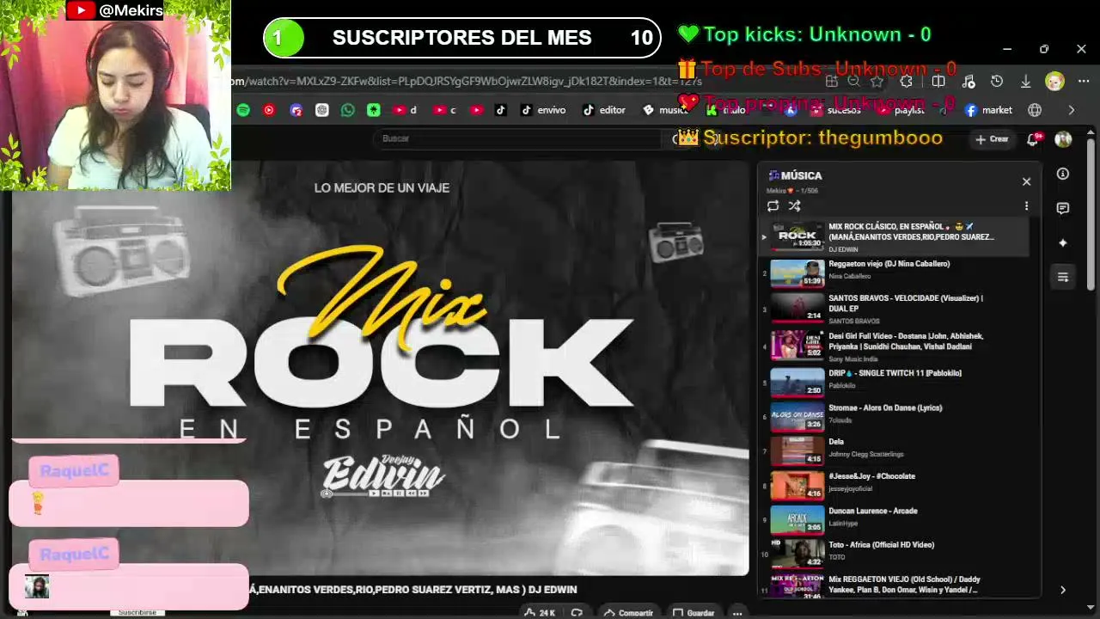1100x619 pixels.
Task: Click the browser downloads icon
Action: [1025, 82]
